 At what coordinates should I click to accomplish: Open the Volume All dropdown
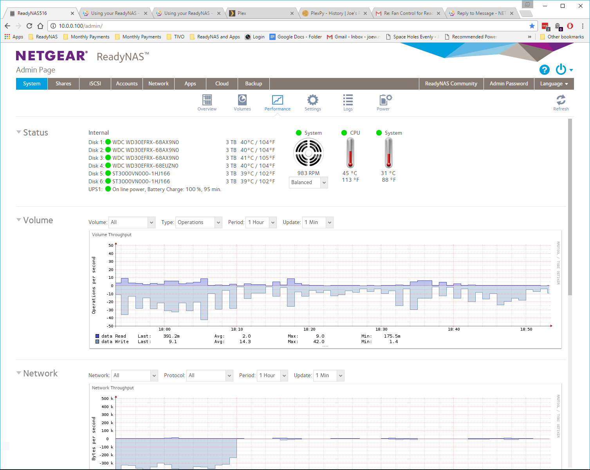[x=132, y=222]
